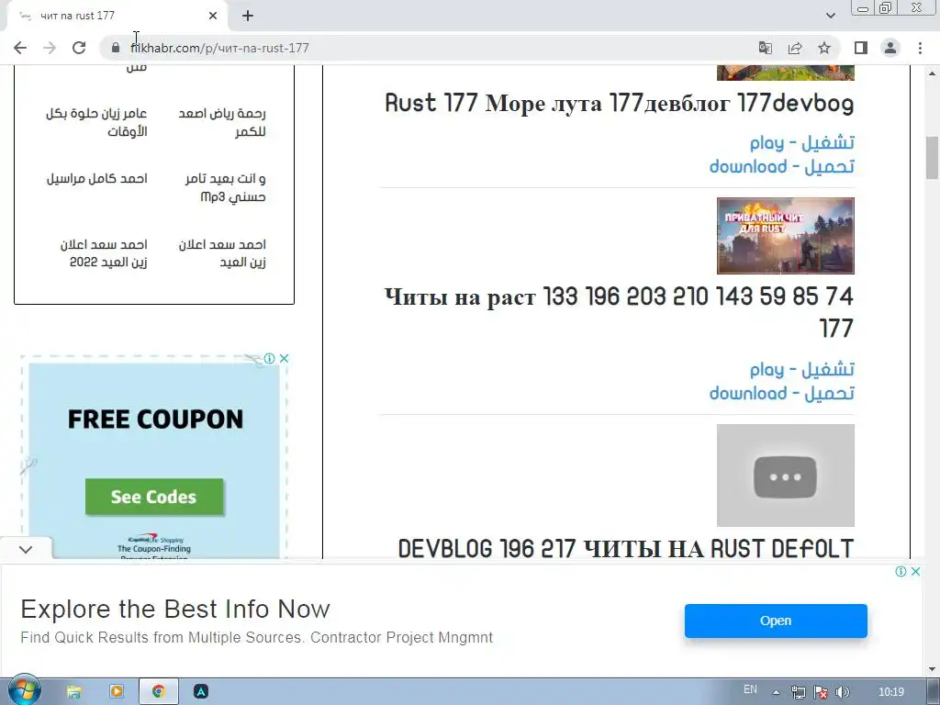Open the media player taskbar icon
Screen dimensions: 940x705
117,692
